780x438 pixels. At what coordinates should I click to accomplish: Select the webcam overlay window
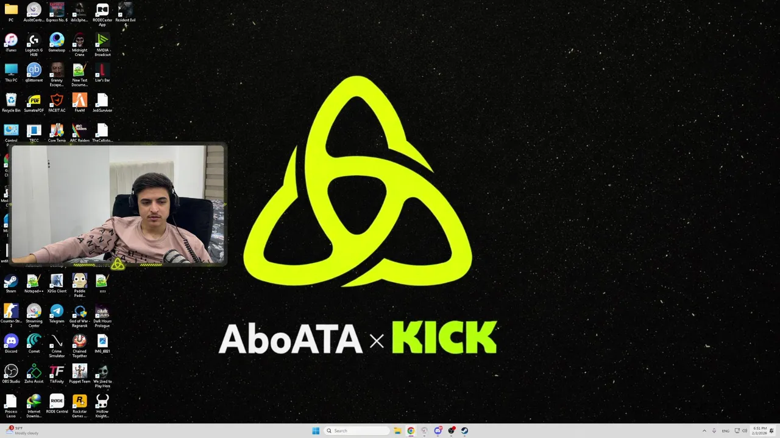click(118, 205)
